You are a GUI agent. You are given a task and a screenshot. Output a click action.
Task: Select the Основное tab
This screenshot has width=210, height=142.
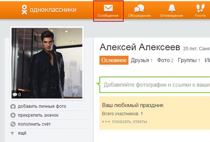(114, 60)
